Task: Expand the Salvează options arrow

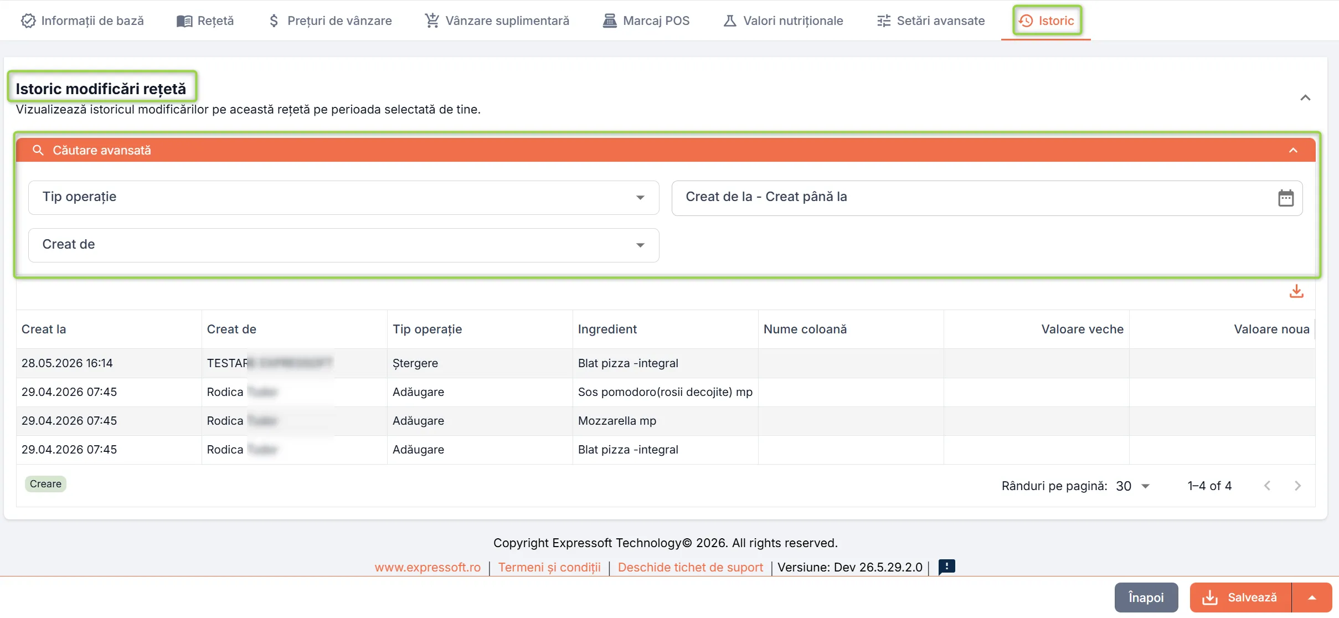Action: click(1312, 598)
